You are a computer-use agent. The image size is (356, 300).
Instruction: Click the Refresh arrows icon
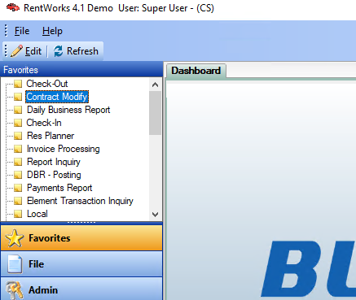[58, 51]
